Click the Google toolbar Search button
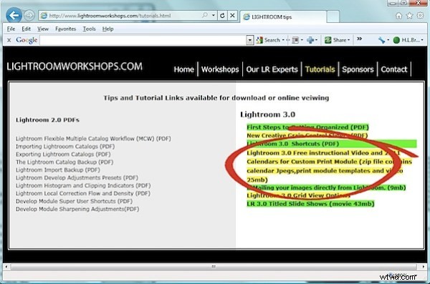This screenshot has height=284, width=430. (268, 40)
